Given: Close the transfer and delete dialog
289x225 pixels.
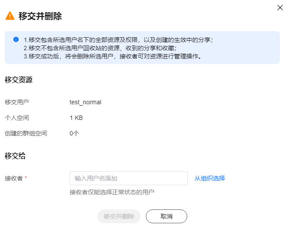Looking at the screenshot, I should [280, 8].
